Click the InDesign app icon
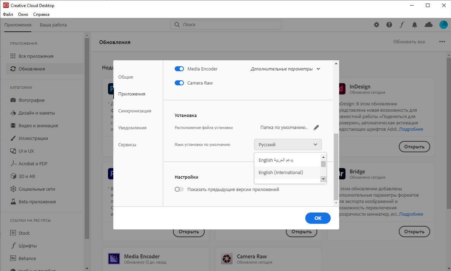The height and width of the screenshot is (271, 451). 342,89
